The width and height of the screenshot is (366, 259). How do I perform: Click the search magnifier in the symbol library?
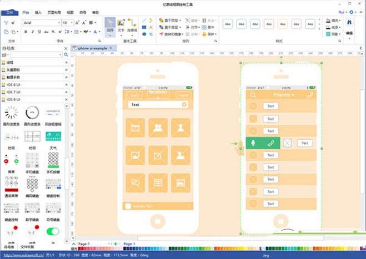[x=66, y=54]
